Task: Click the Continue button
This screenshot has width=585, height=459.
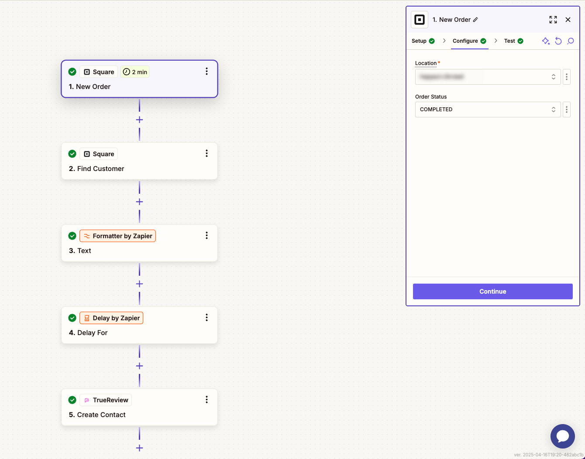Action: [492, 291]
